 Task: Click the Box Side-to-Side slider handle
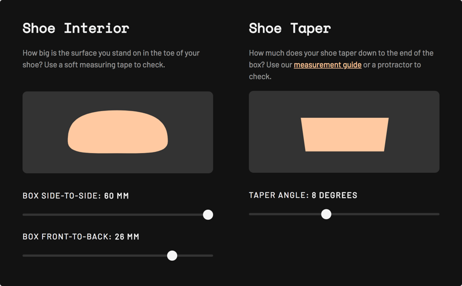[208, 215]
